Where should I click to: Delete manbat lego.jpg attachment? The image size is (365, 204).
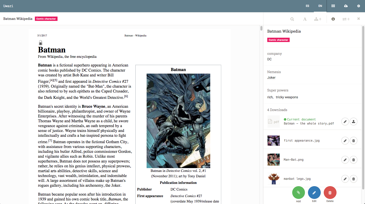pos(354,179)
